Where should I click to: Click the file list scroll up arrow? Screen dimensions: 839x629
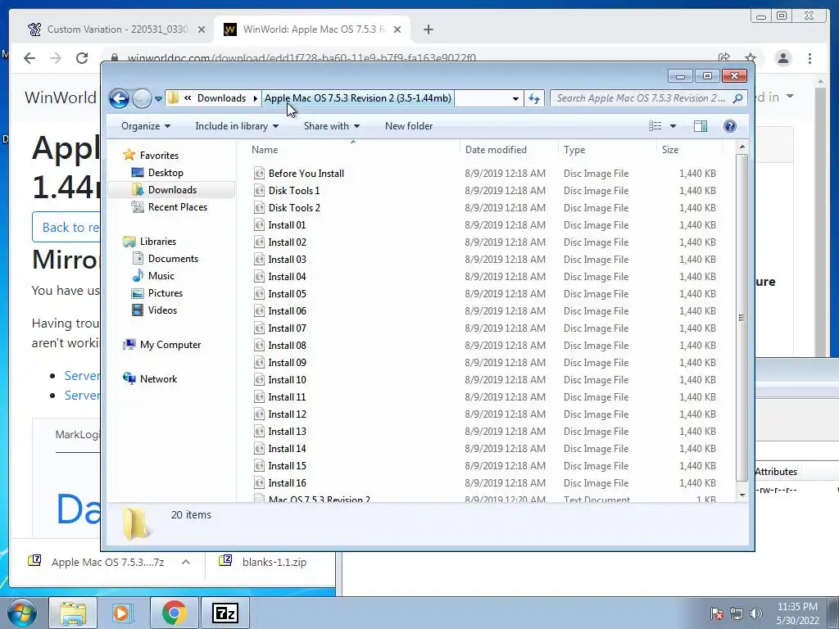tap(741, 147)
